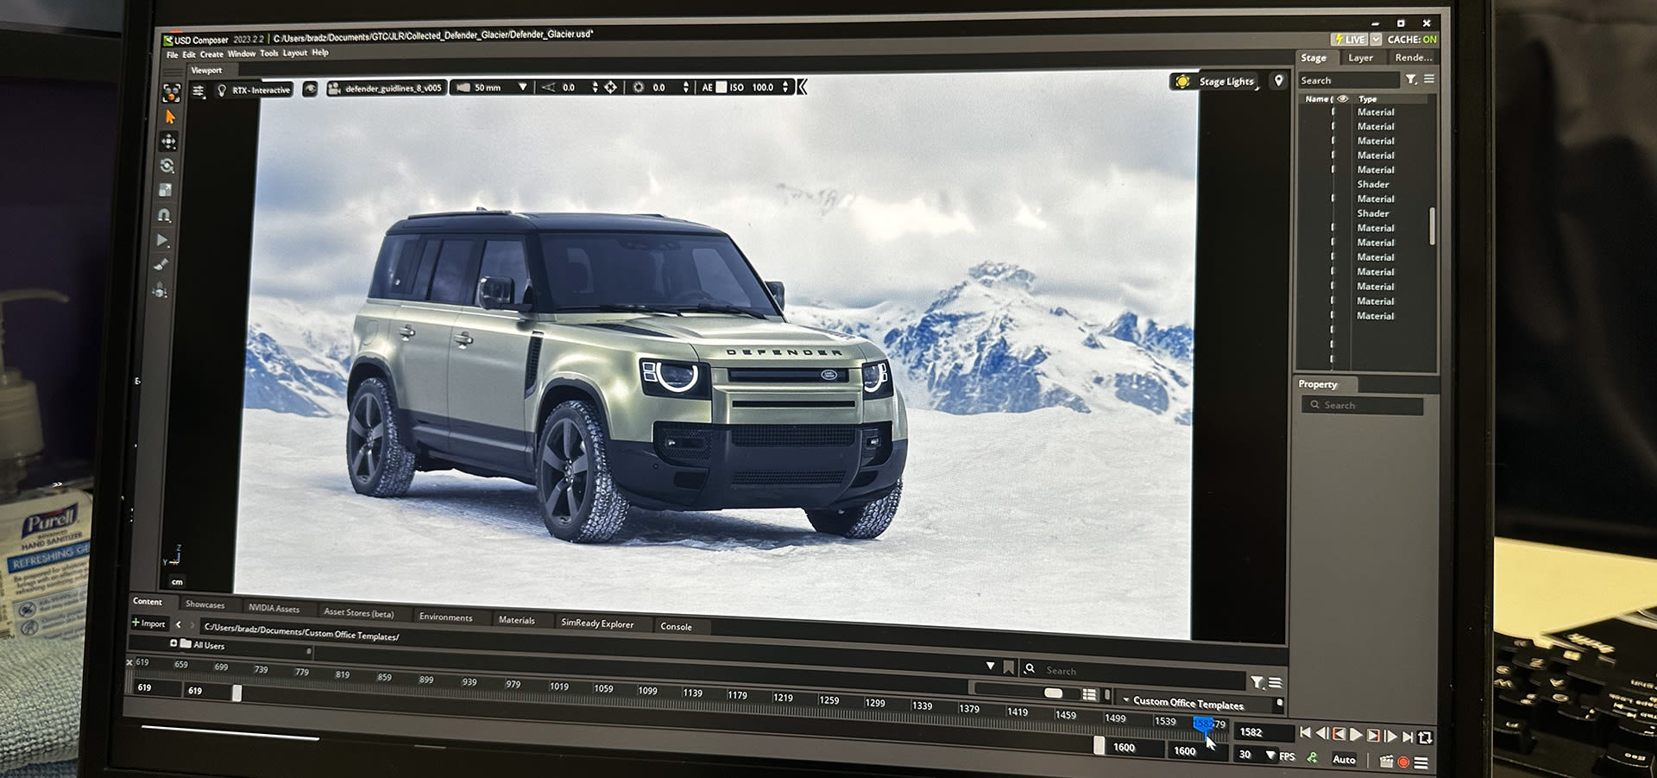The image size is (1657, 778).
Task: Click the red record icon in the playback bar
Action: tap(1403, 762)
